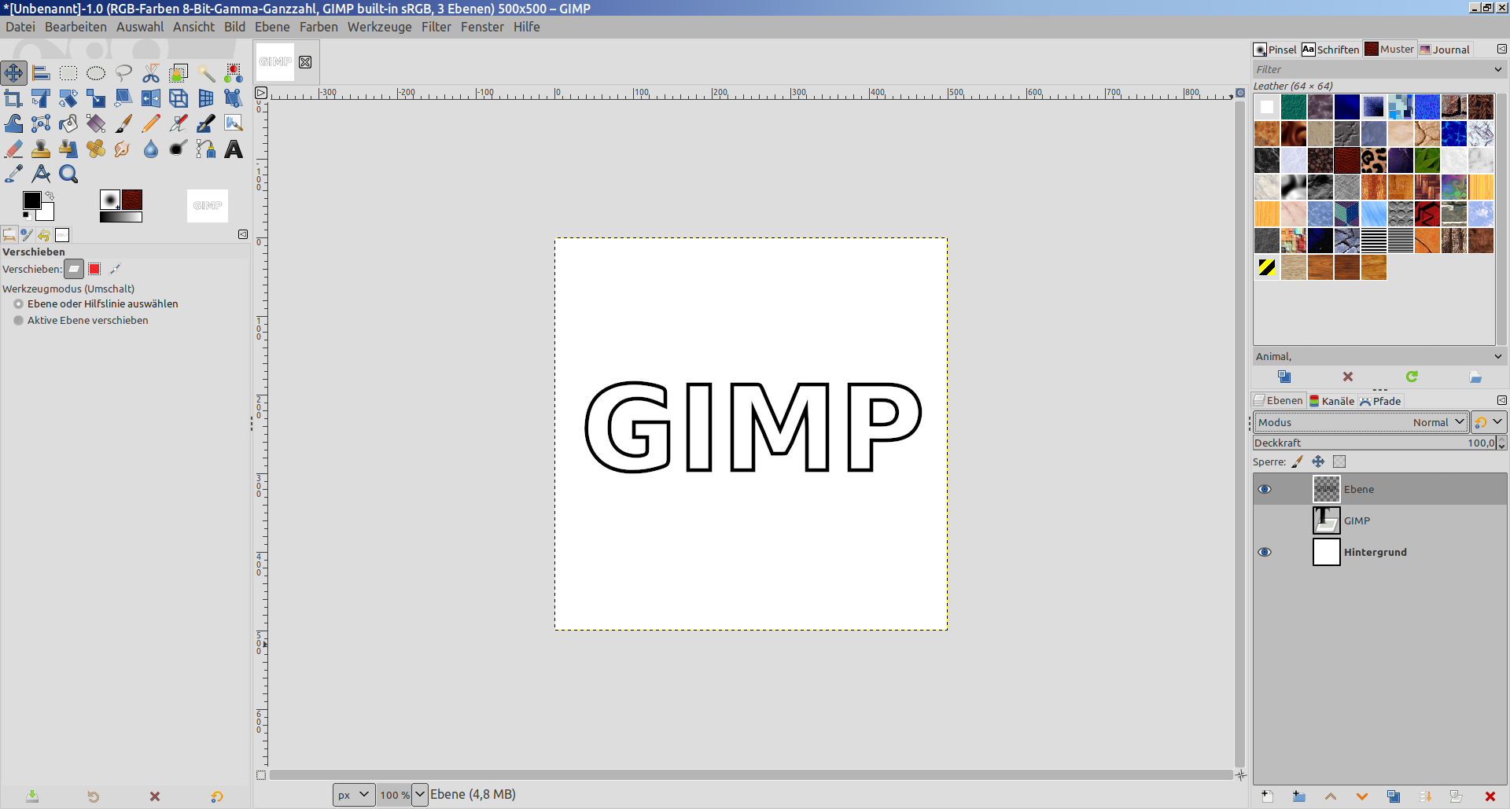
Task: Select the Measure compass tool
Action: [x=41, y=174]
